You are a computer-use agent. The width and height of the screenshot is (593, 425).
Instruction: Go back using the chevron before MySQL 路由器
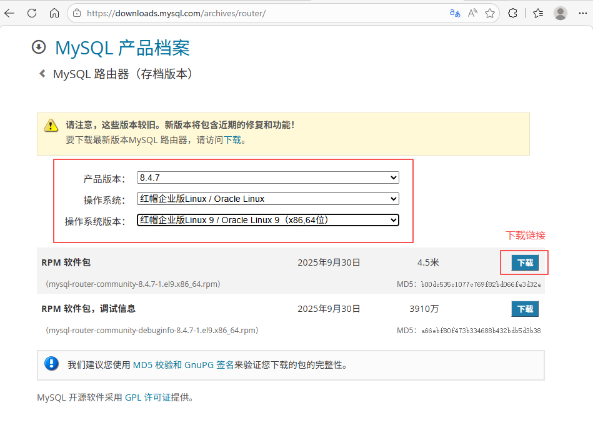click(42, 73)
